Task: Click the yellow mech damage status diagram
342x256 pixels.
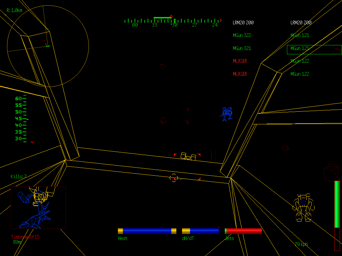Action: [x=304, y=208]
